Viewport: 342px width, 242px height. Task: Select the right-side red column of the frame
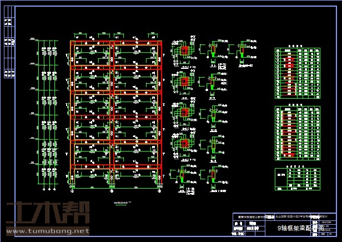click(159, 111)
